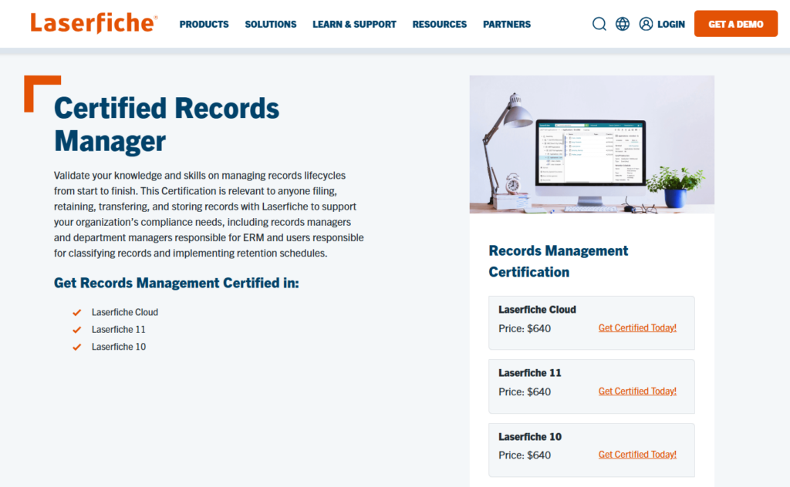Get certified for Laserfiche Cloud

[x=637, y=328]
